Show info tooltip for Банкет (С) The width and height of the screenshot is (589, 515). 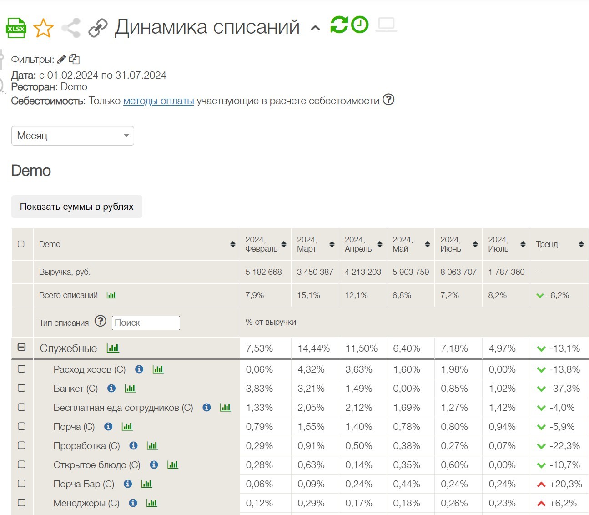(111, 388)
